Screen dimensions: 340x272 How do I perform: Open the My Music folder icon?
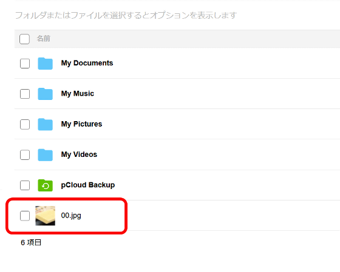pyautogui.click(x=45, y=94)
